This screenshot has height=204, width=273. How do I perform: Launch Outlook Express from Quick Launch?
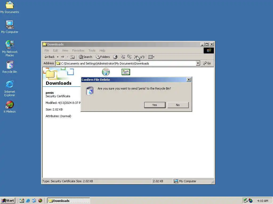[34, 201]
